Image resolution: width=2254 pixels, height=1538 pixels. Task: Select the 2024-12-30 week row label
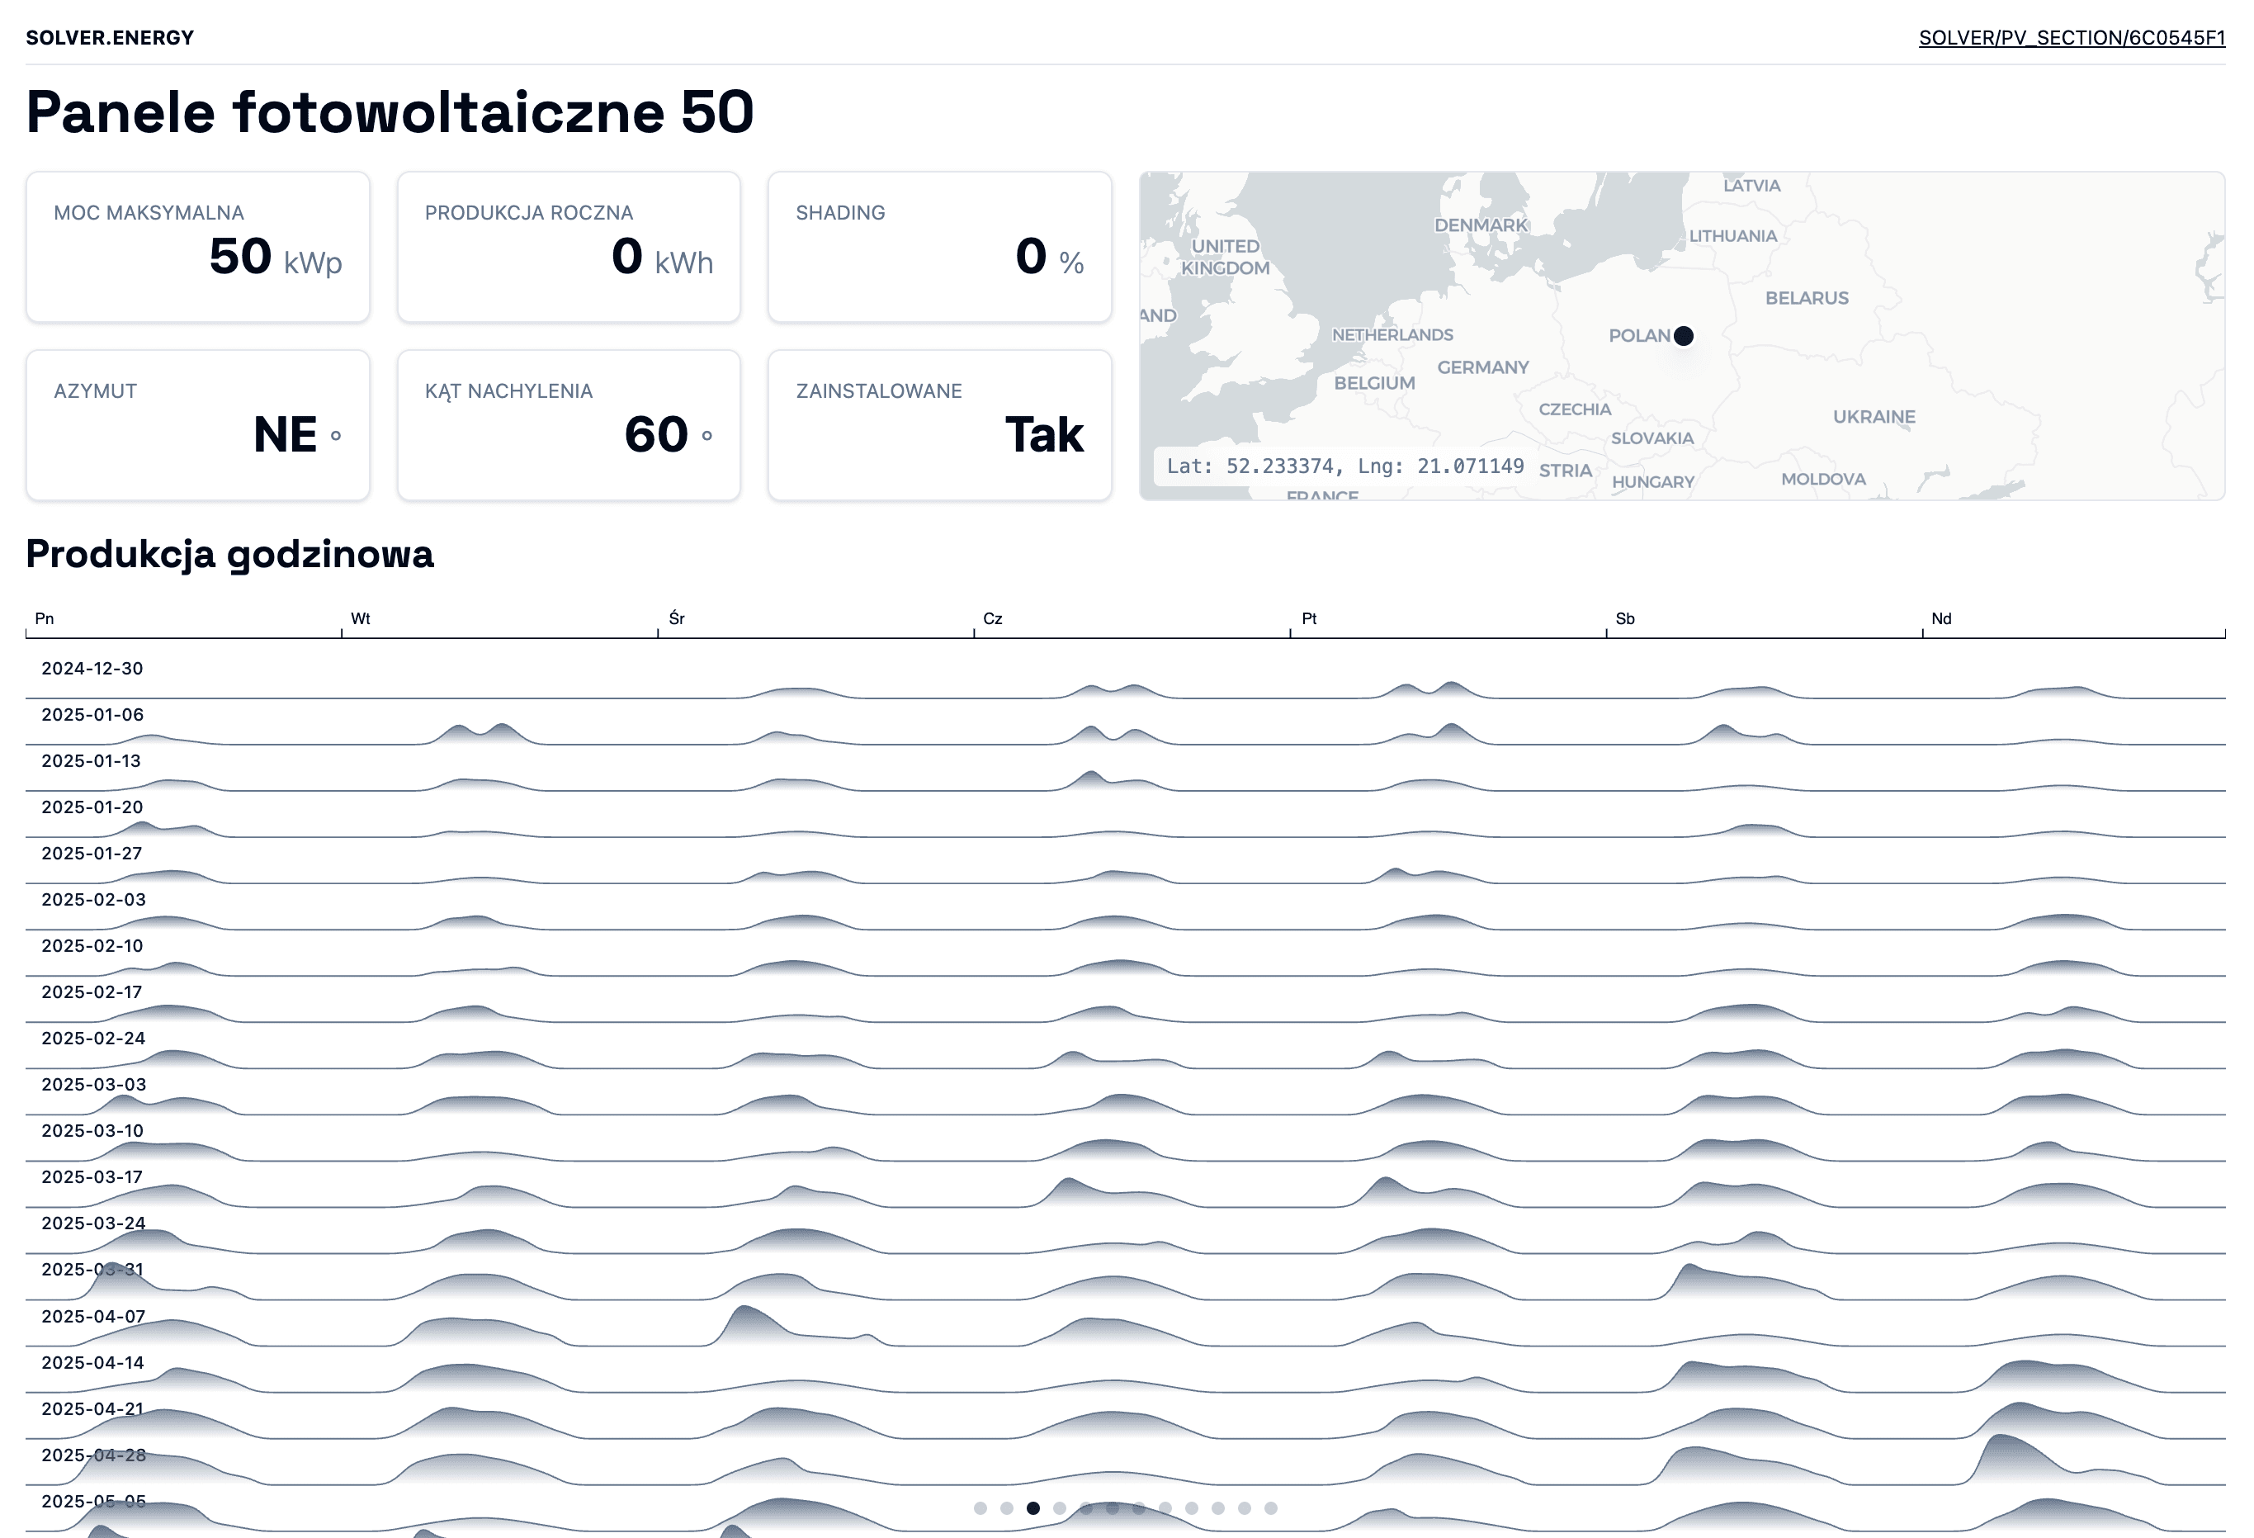click(92, 669)
